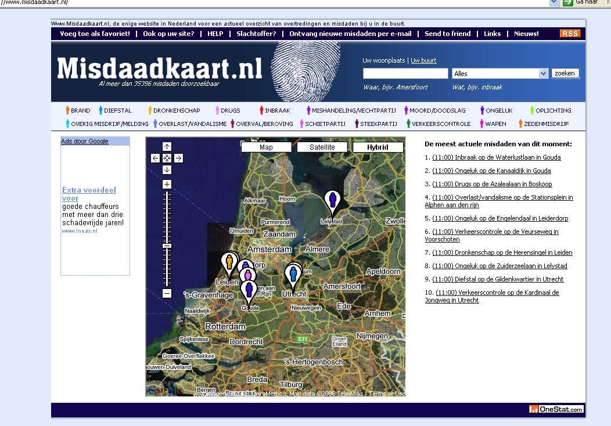
Task: Select the BRAND crime category icon
Action: (x=68, y=110)
